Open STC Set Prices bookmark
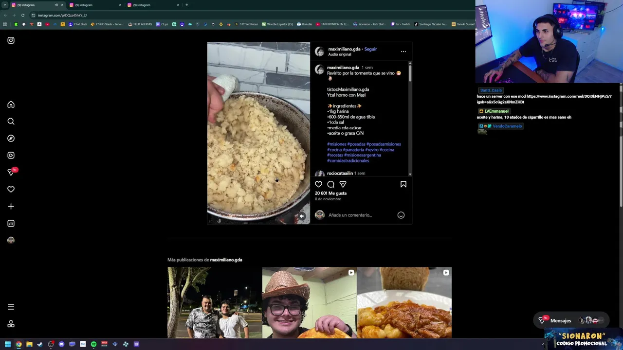Screen dimensions: 623x350 click(247, 24)
